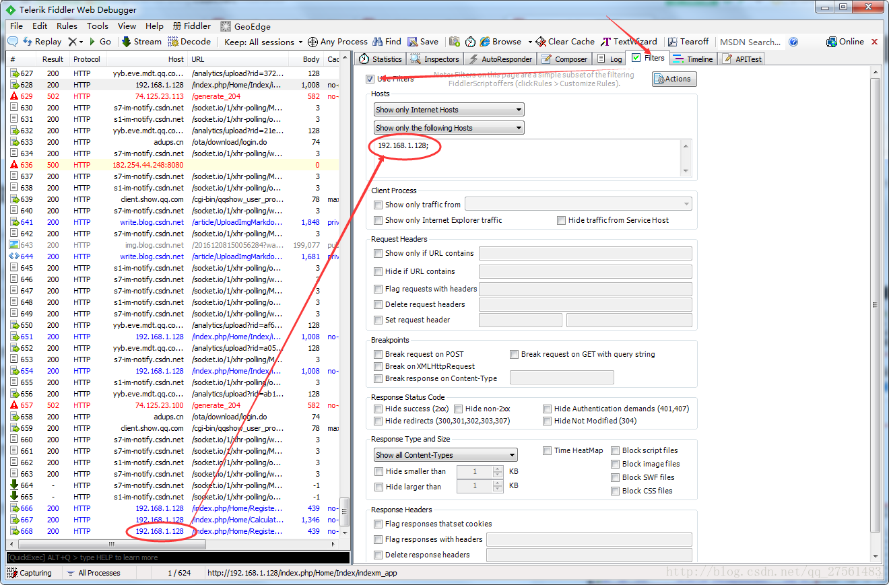Switch to the Composer tab
Viewport: 889px width, 585px height.
564,59
